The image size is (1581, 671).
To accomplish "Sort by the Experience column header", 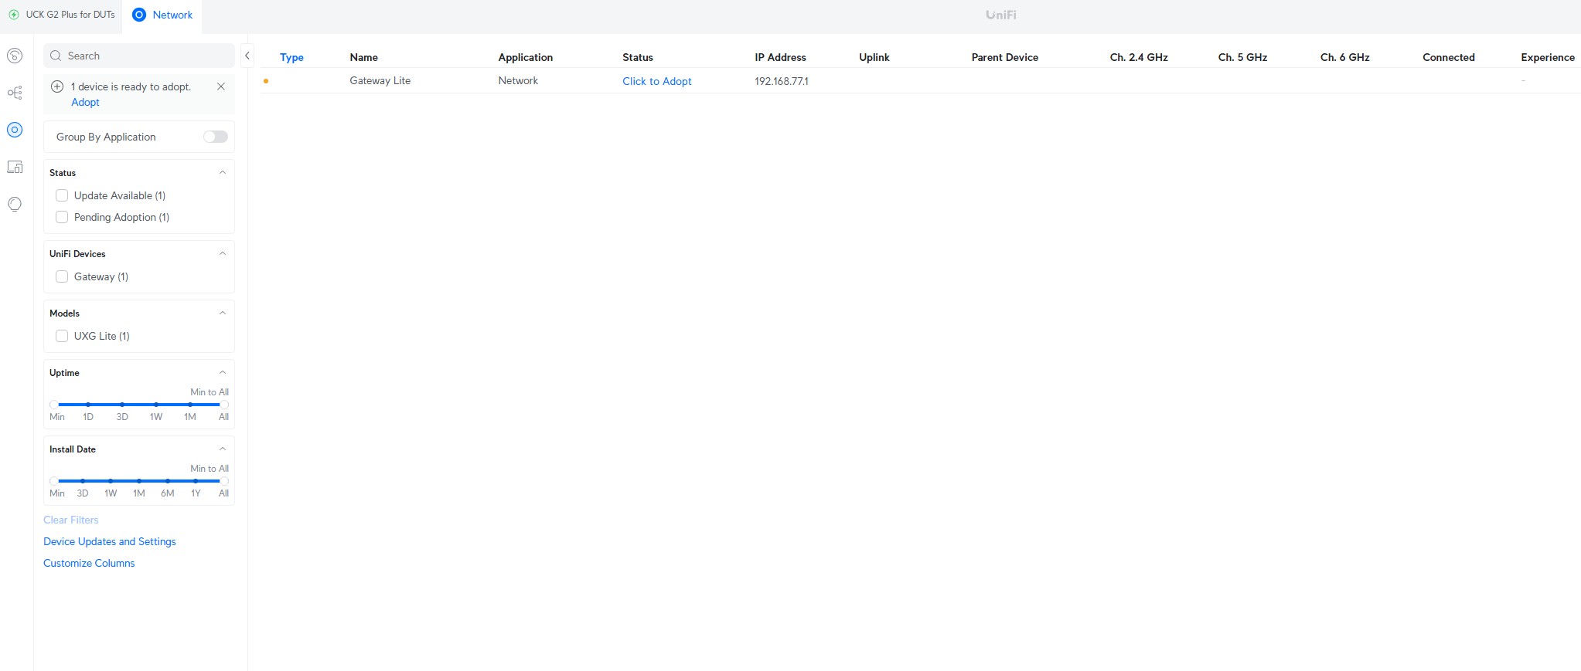I will pos(1547,57).
